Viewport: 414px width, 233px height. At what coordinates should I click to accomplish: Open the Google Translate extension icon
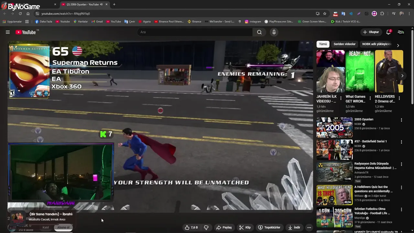click(343, 14)
